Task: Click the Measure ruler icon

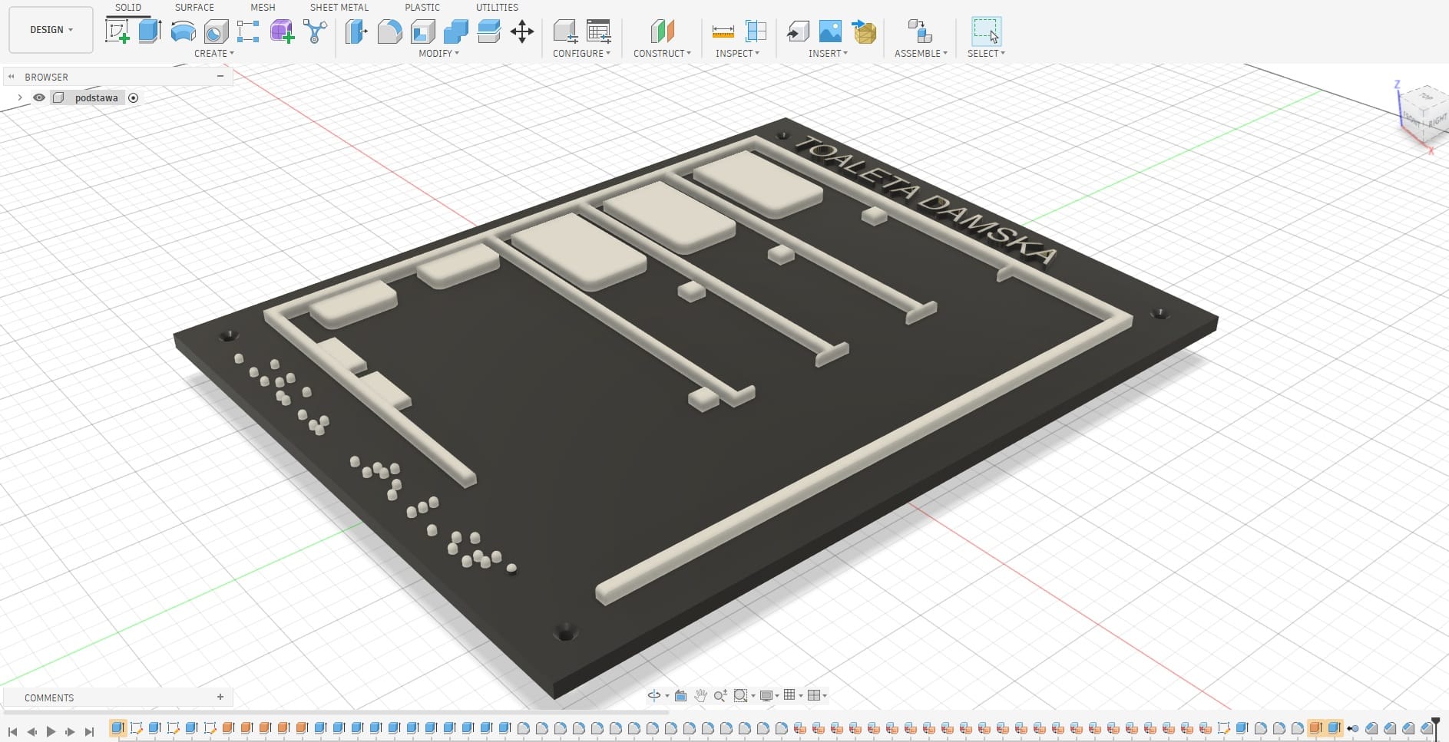Action: pyautogui.click(x=723, y=31)
